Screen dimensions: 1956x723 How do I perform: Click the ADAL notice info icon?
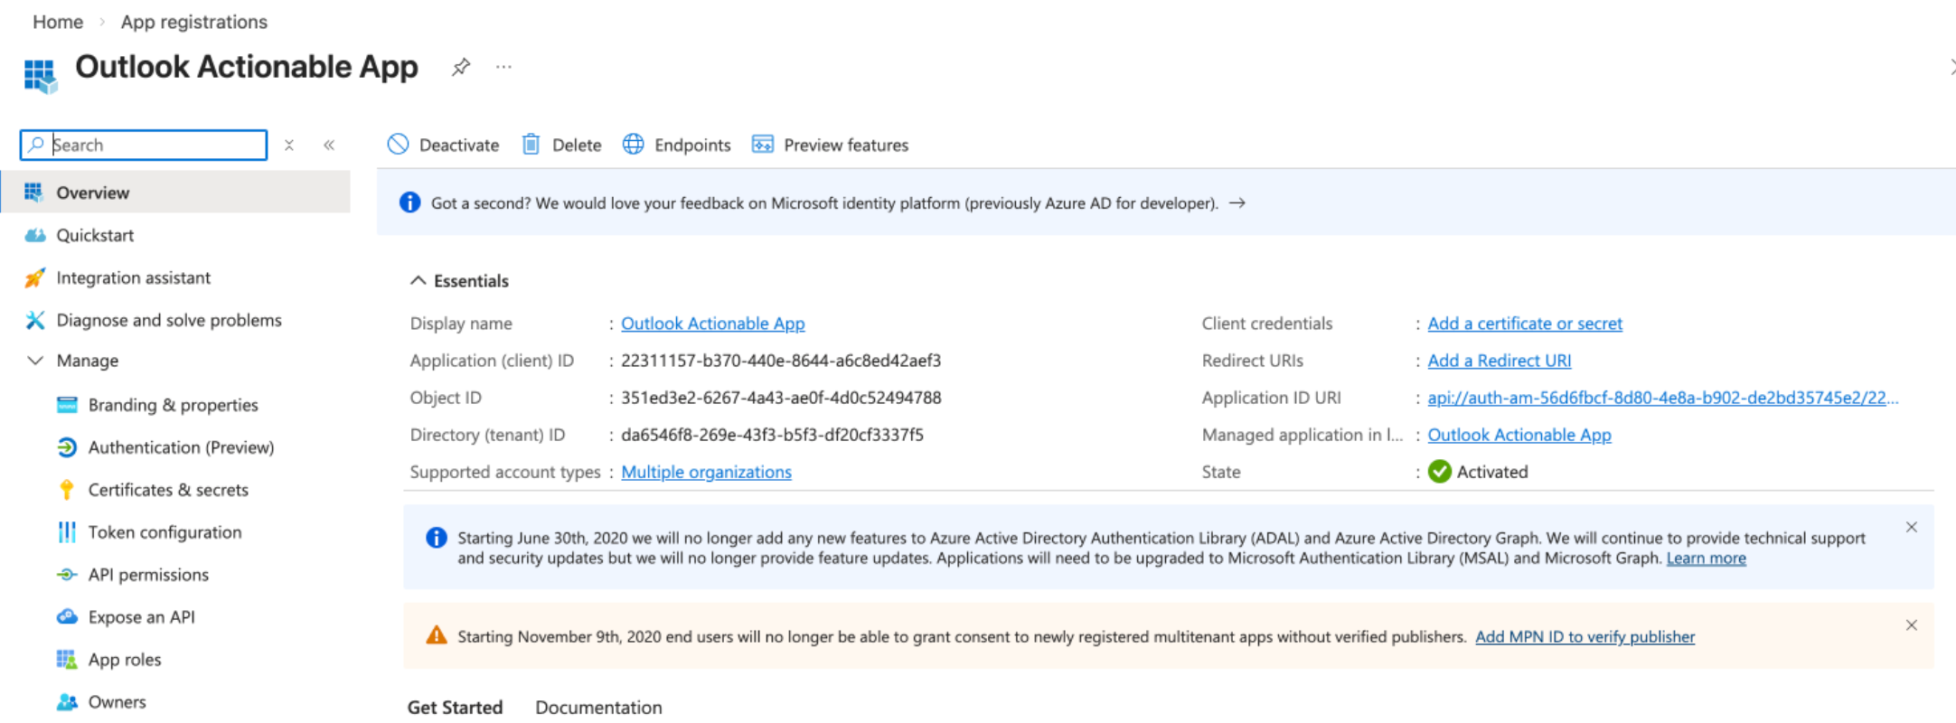(x=437, y=538)
